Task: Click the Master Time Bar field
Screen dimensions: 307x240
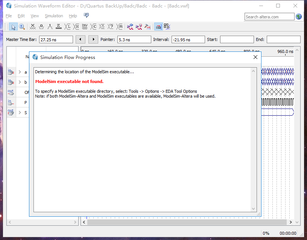Action: coord(56,40)
